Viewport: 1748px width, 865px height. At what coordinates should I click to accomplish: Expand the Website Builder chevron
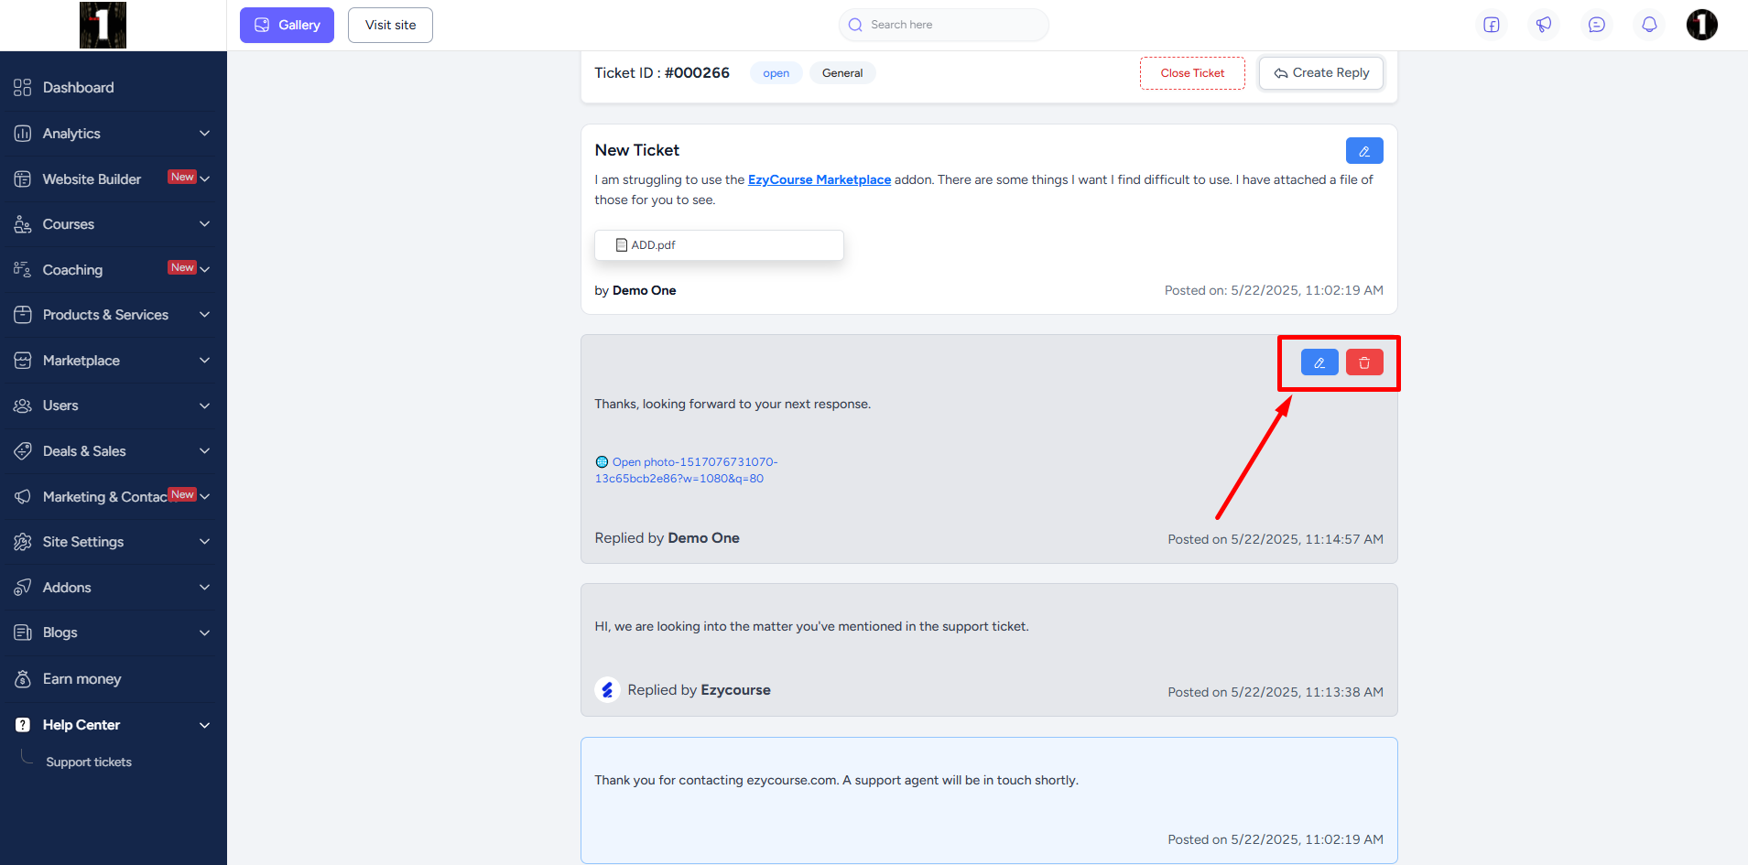pyautogui.click(x=204, y=179)
